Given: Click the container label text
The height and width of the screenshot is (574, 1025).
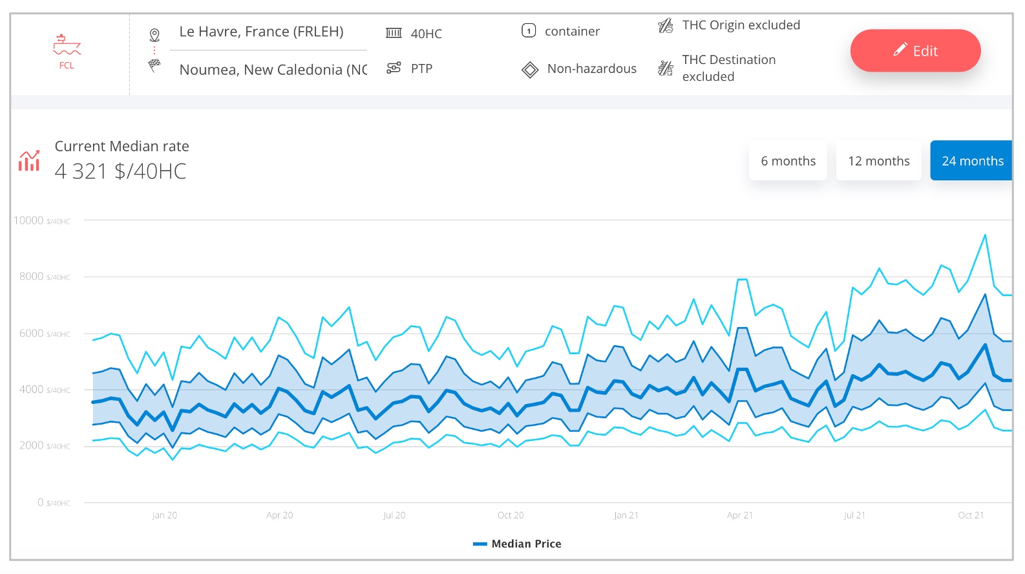Looking at the screenshot, I should coord(572,31).
